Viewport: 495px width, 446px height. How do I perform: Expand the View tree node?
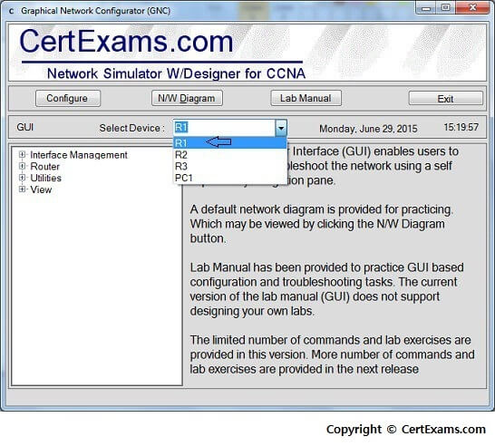(x=22, y=189)
